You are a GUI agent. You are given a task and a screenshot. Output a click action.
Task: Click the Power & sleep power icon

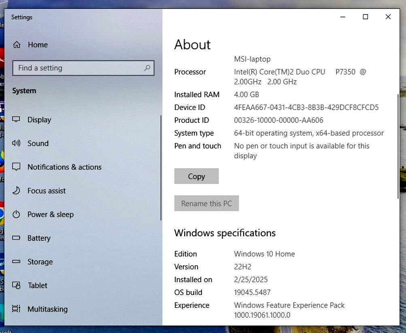click(x=16, y=214)
